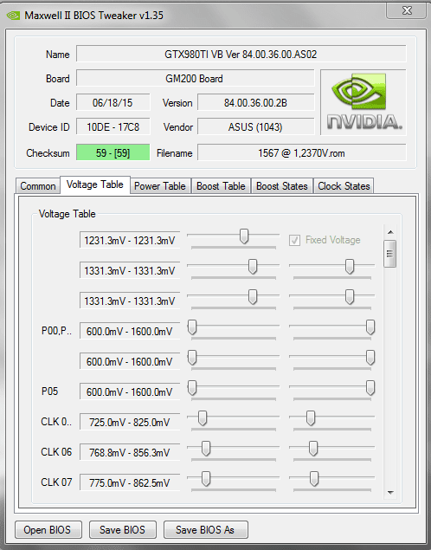Click CLK 07 minimum voltage slider handle
The image size is (431, 550).
tap(206, 479)
